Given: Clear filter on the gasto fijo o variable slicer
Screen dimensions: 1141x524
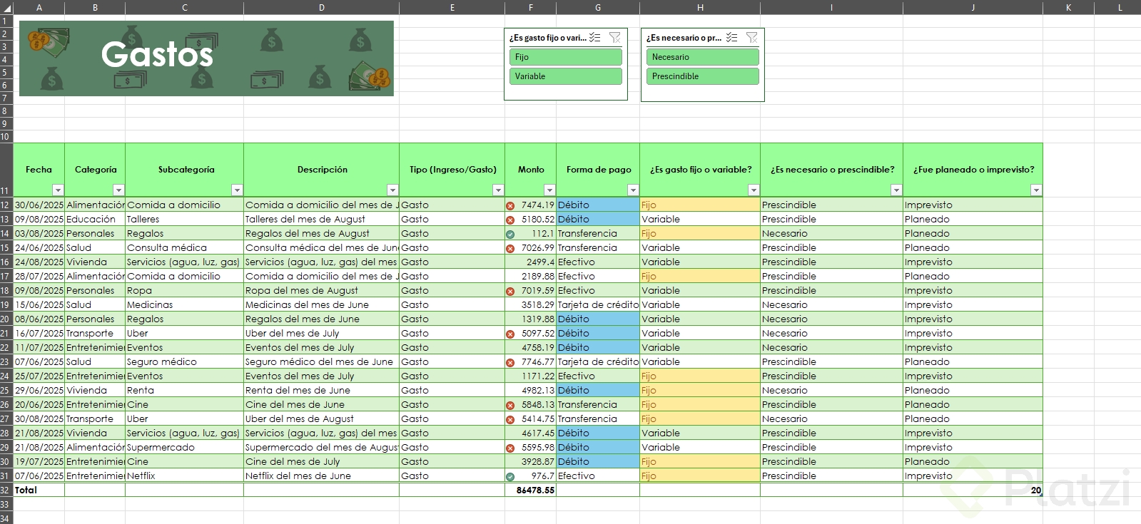Looking at the screenshot, I should (614, 38).
